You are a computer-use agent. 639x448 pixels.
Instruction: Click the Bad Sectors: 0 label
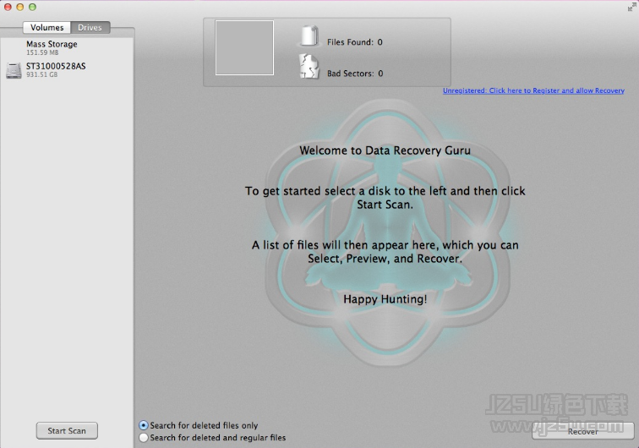(355, 74)
